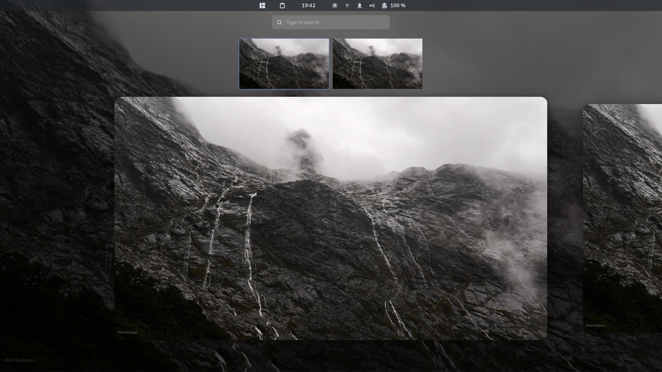Click the 100 % battery percentage label
Screen dimensions: 662x372
click(398, 6)
